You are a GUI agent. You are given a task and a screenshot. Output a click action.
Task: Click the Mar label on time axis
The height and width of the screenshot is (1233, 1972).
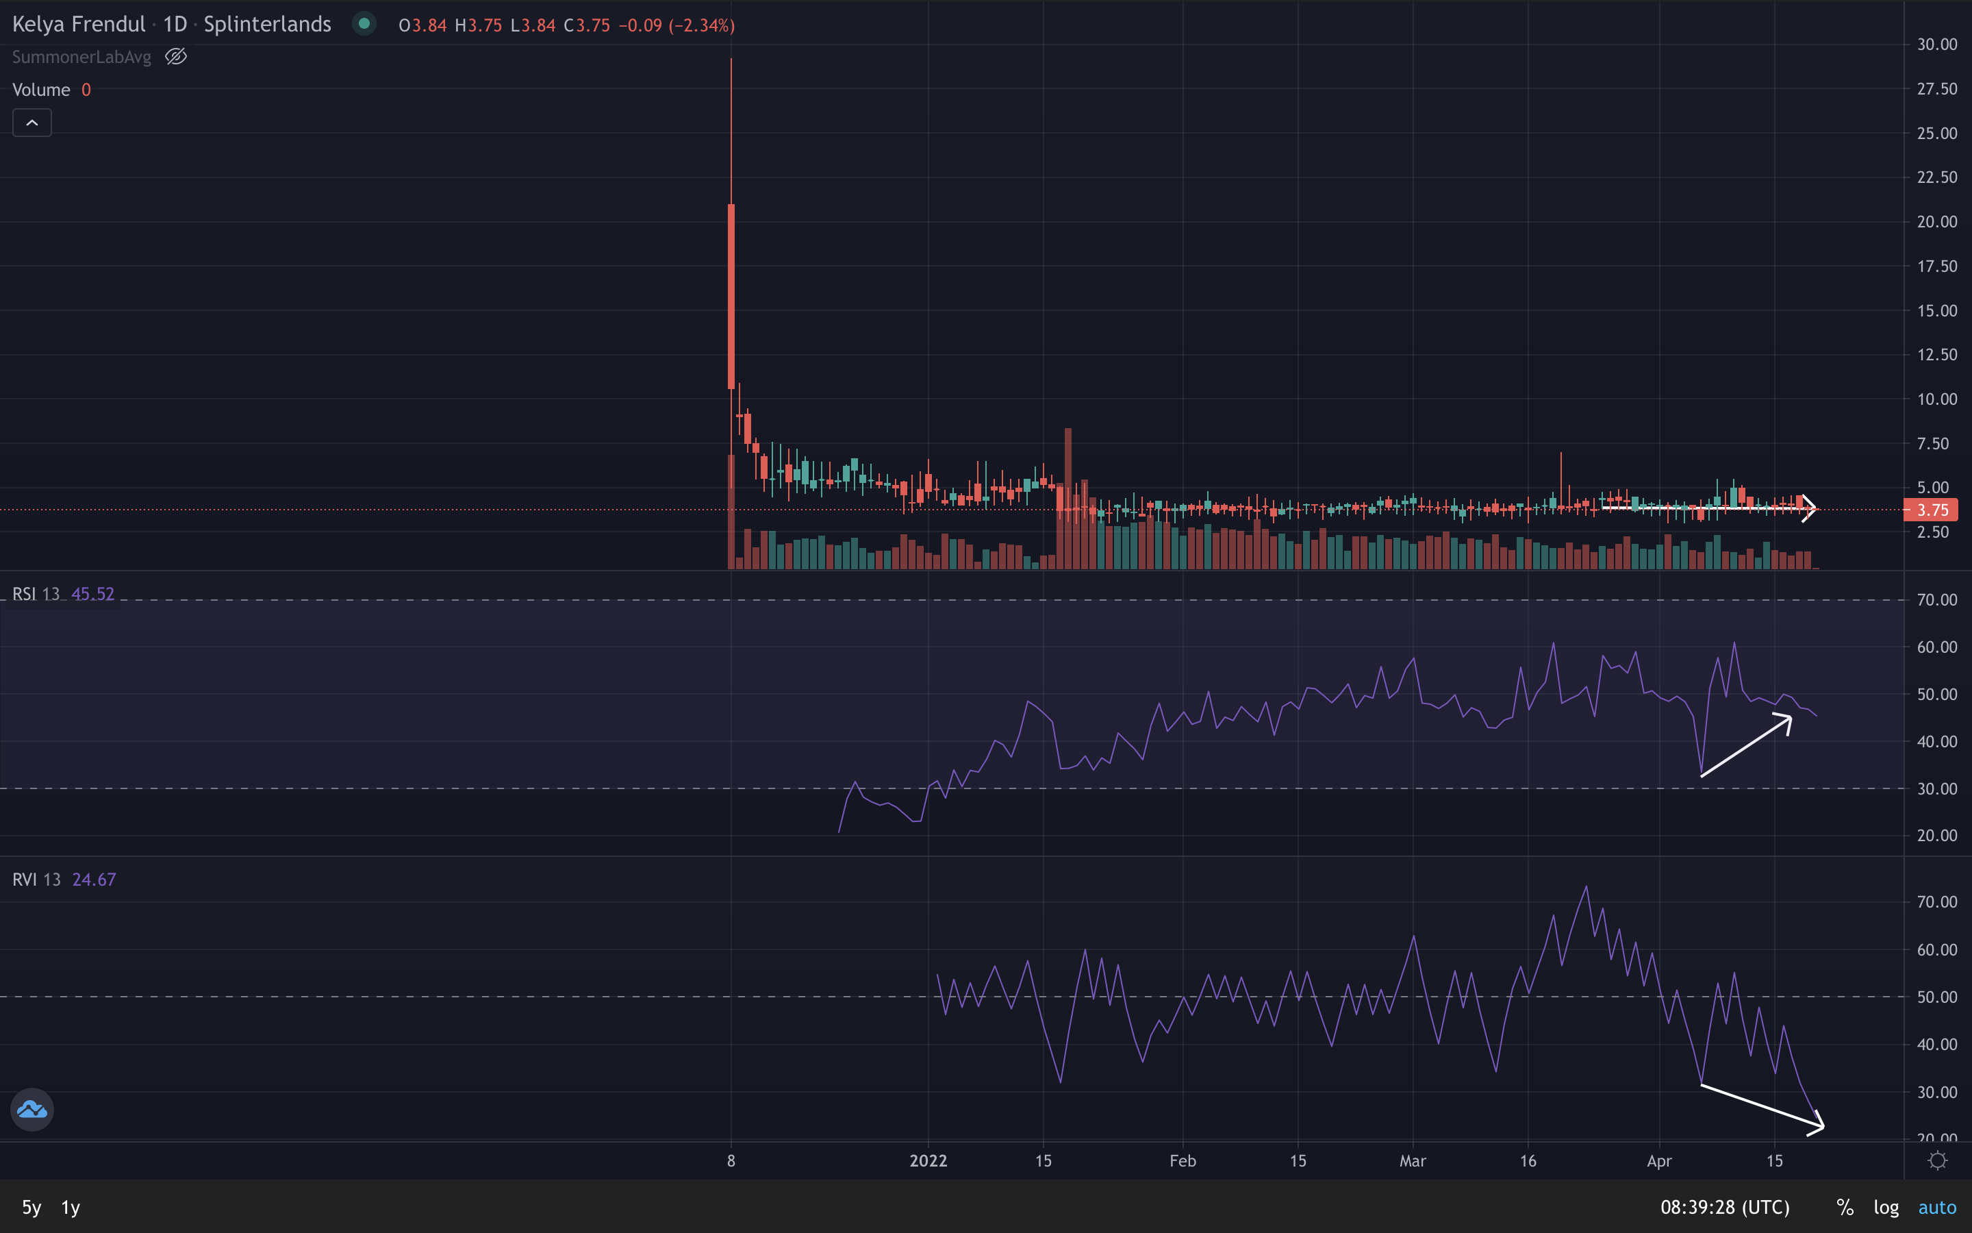click(x=1412, y=1160)
